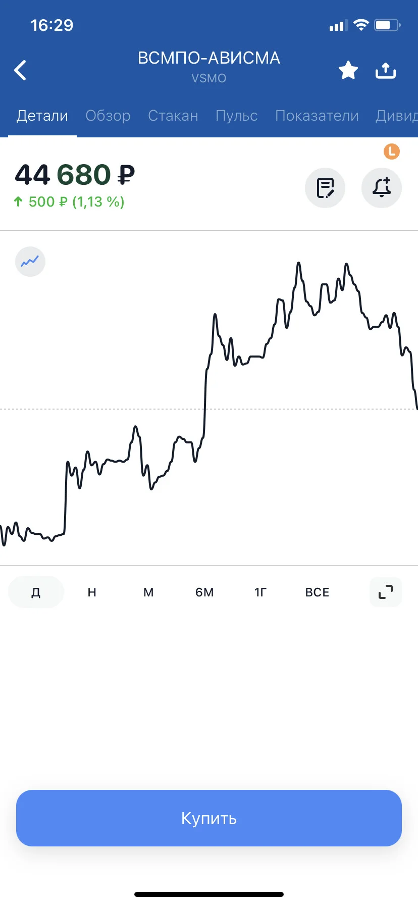Tap the blue Купить button
This screenshot has width=418, height=905.
point(209,818)
